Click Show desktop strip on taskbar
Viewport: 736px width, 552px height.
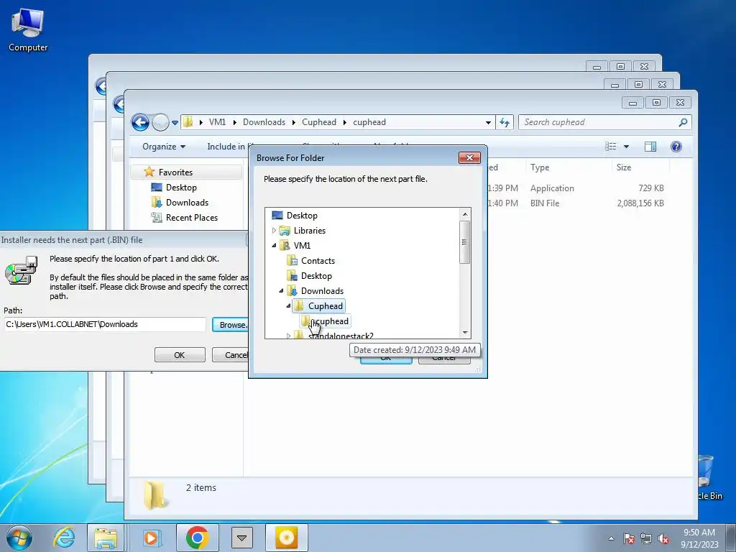coord(731,538)
